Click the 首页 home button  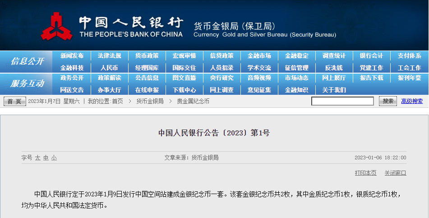tap(15, 102)
